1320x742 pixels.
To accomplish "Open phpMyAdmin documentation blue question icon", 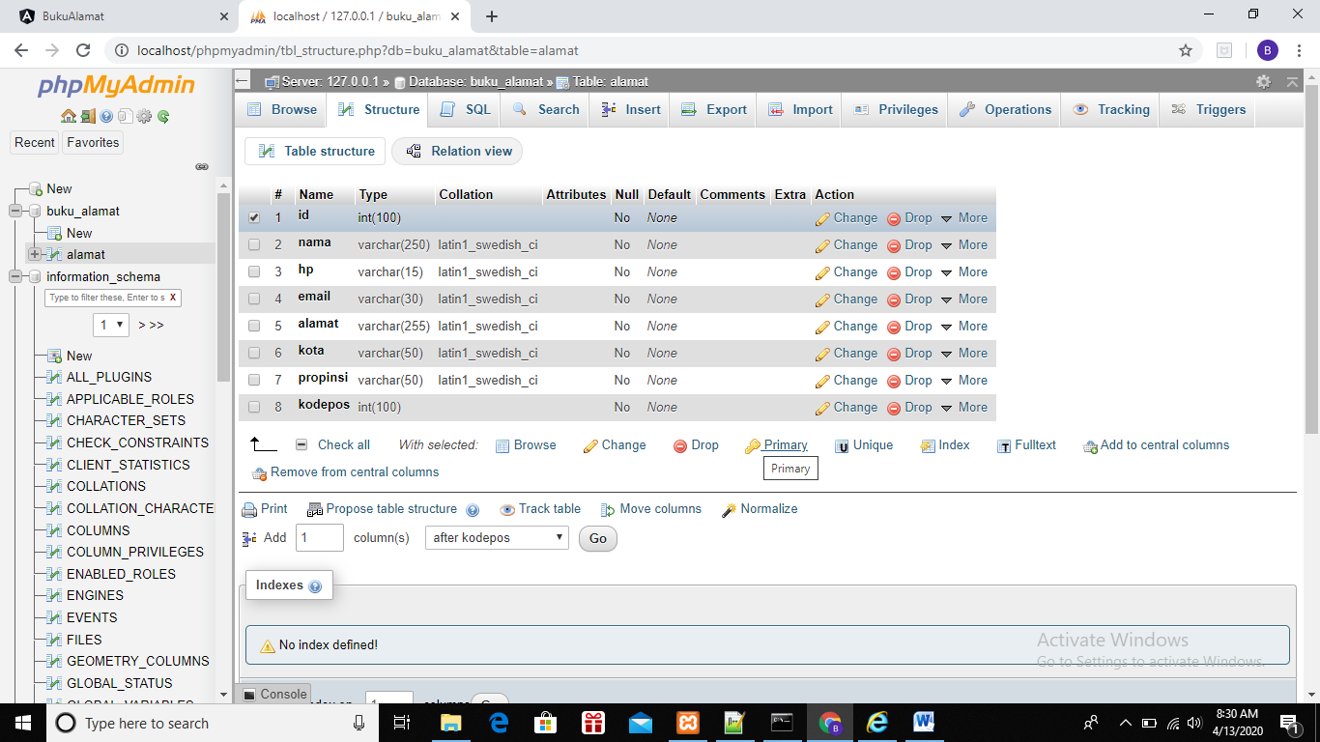I will [106, 117].
